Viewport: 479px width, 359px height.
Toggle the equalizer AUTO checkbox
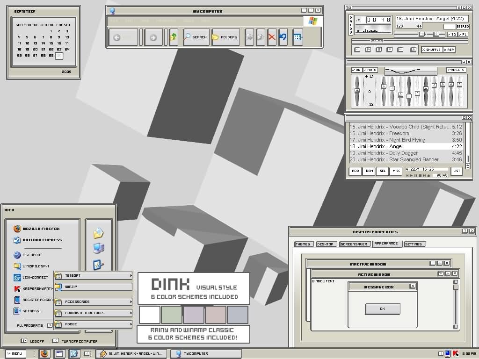(x=370, y=70)
